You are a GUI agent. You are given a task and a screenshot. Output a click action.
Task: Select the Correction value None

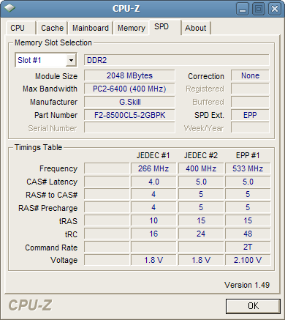click(250, 75)
